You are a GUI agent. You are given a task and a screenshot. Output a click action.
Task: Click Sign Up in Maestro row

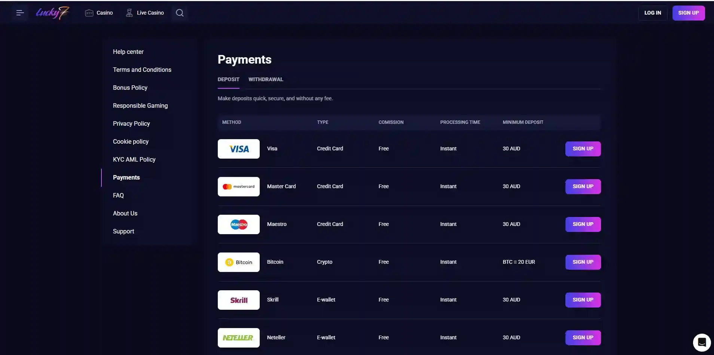tap(583, 224)
